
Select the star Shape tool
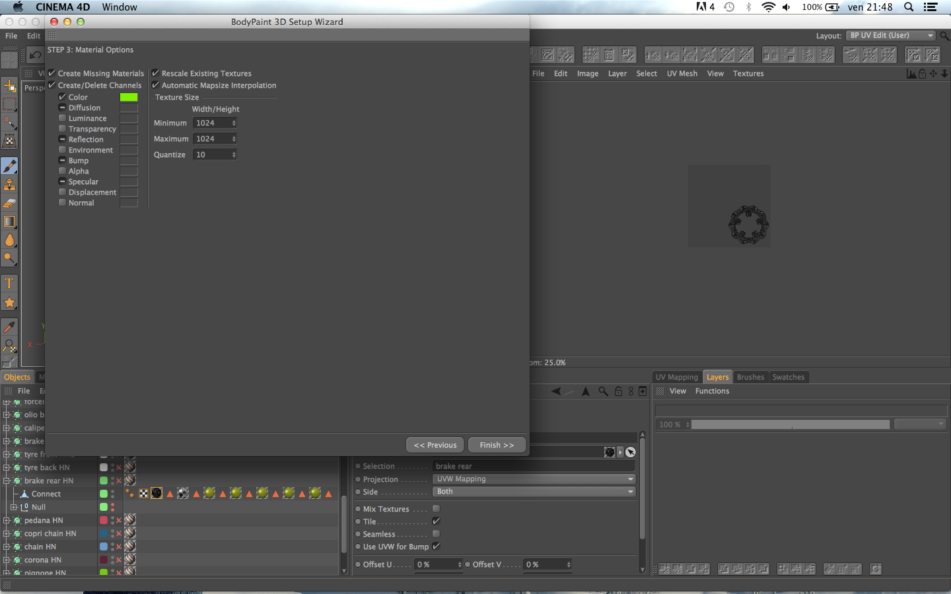point(9,302)
